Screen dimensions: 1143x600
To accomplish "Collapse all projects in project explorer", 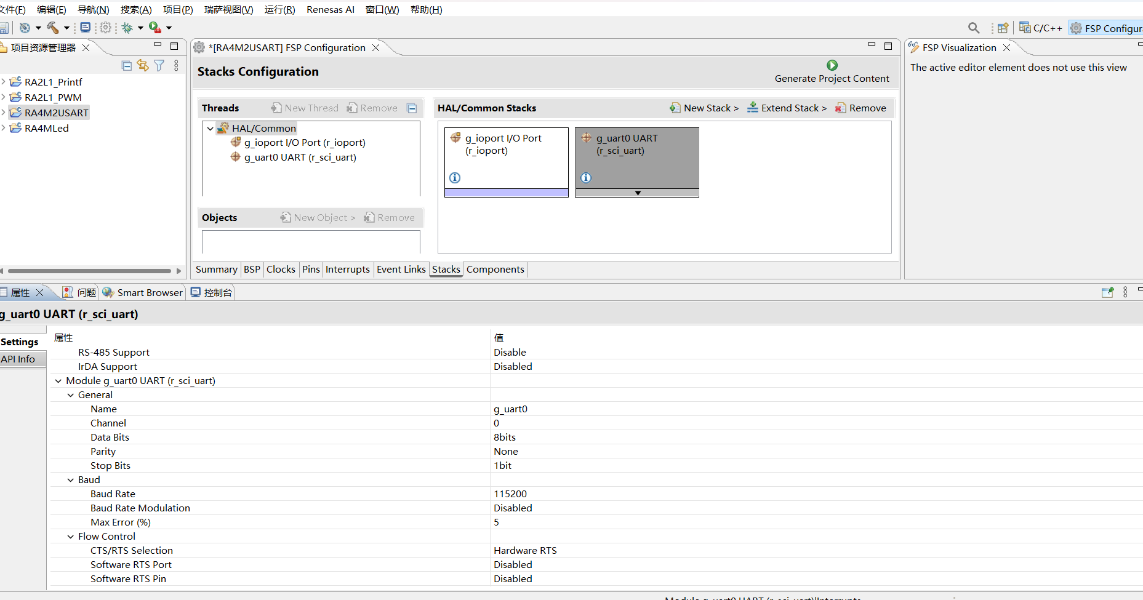I will pyautogui.click(x=127, y=66).
